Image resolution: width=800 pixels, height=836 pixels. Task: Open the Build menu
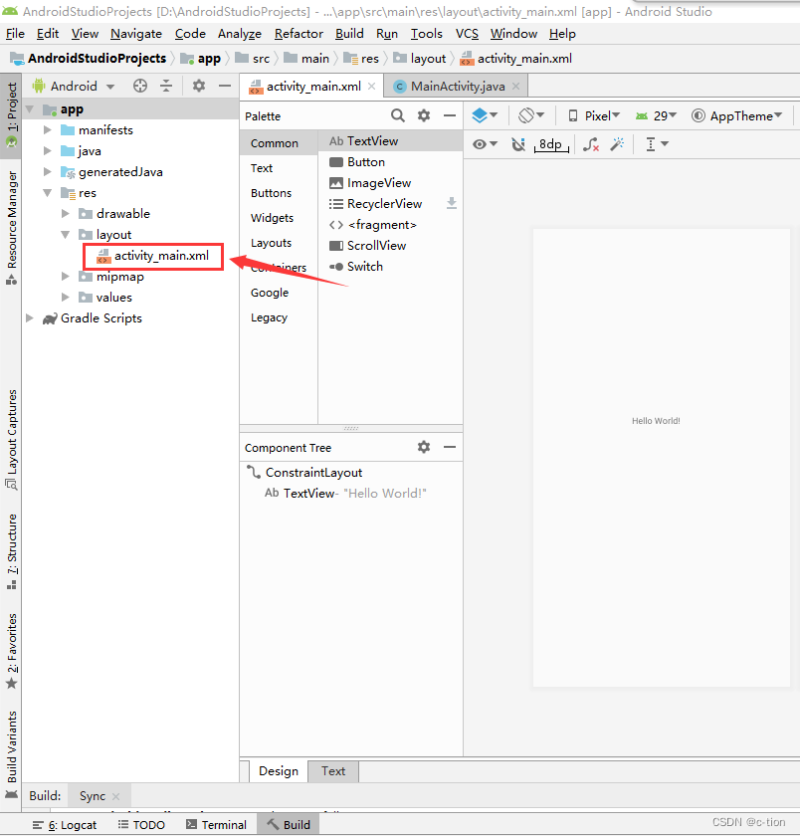coord(349,34)
